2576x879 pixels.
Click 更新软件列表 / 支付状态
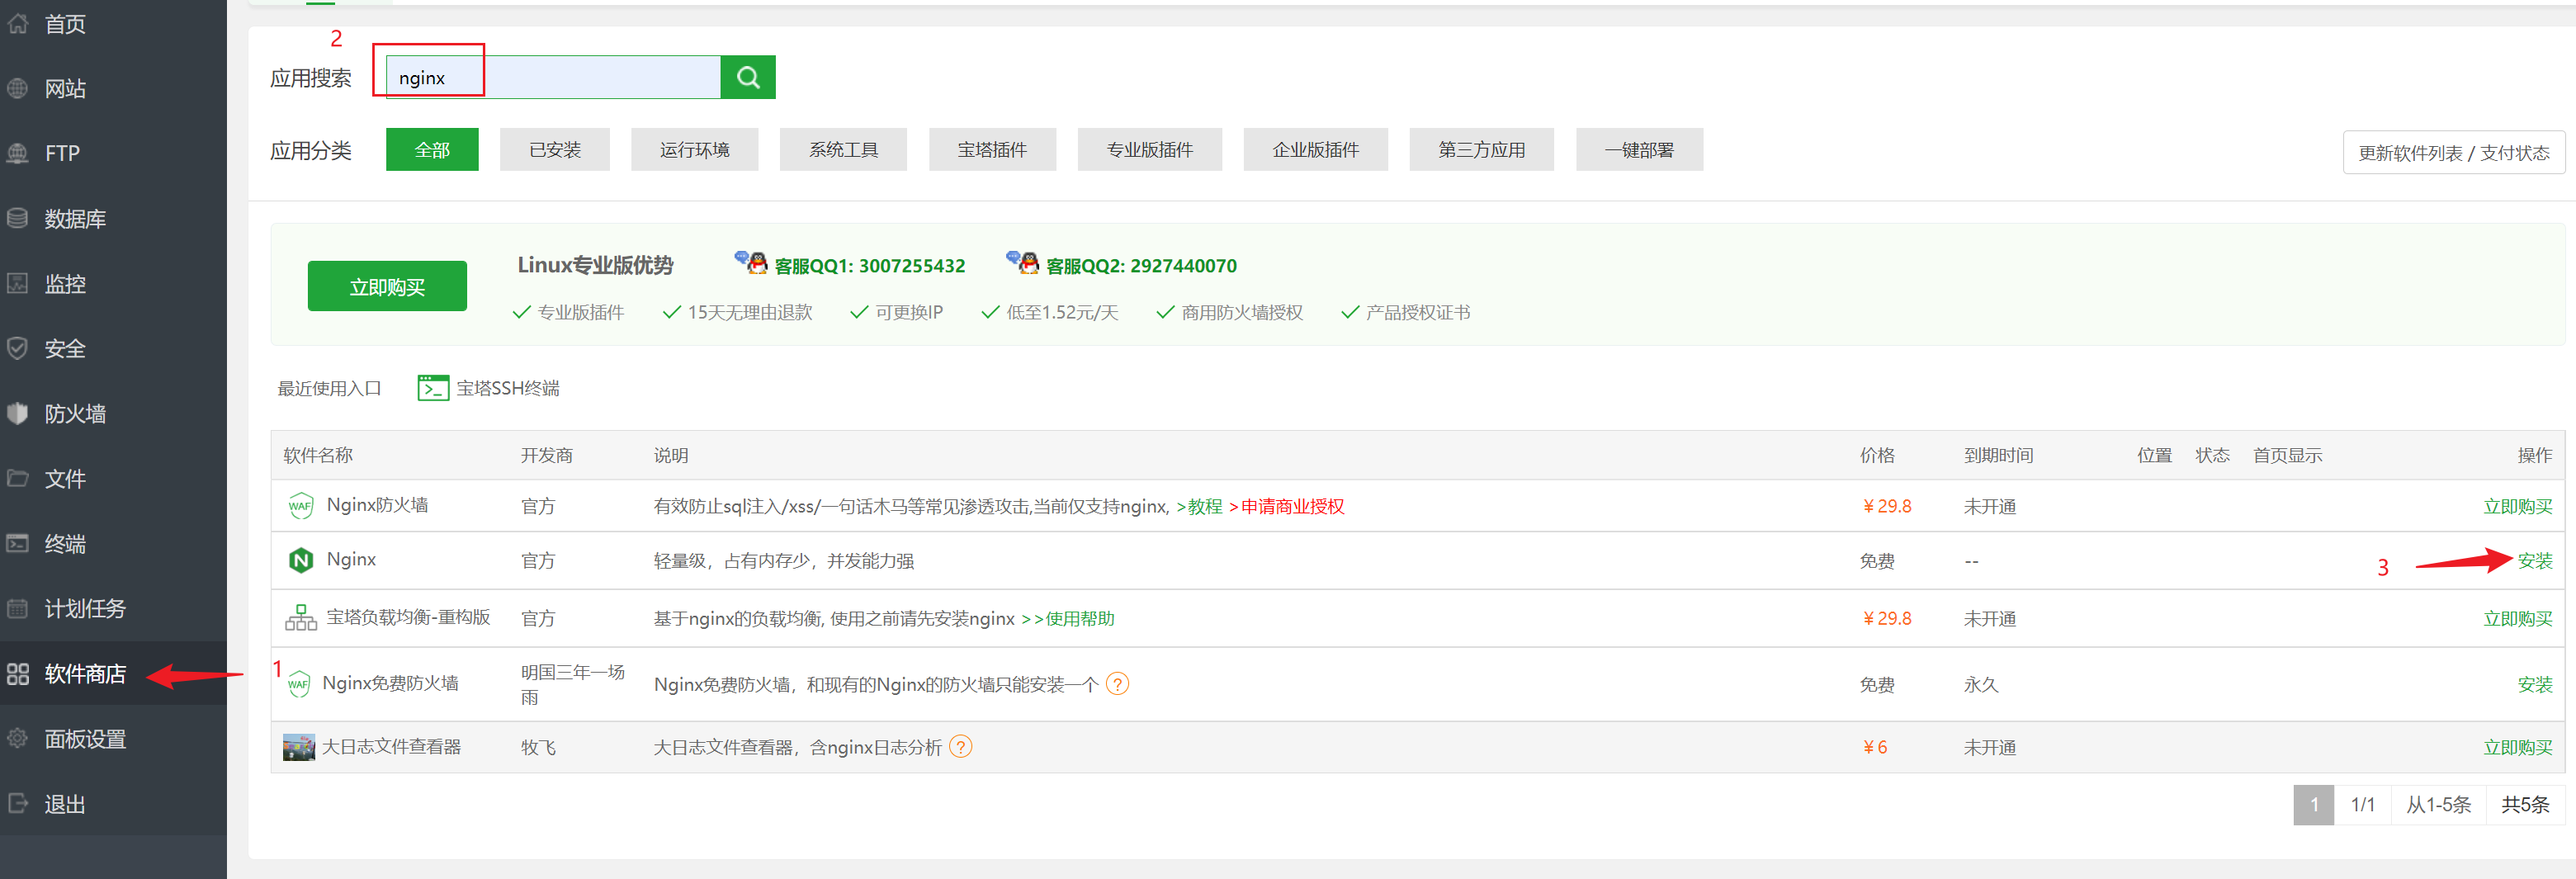tap(2454, 152)
